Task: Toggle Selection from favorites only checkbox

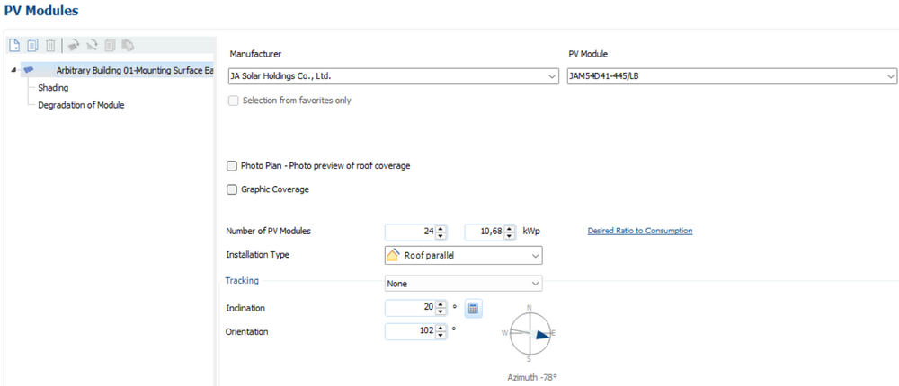Action: coord(234,101)
